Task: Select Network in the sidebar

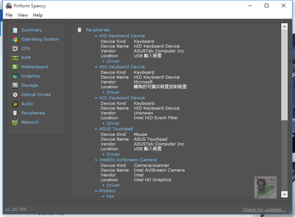Action: coord(30,122)
